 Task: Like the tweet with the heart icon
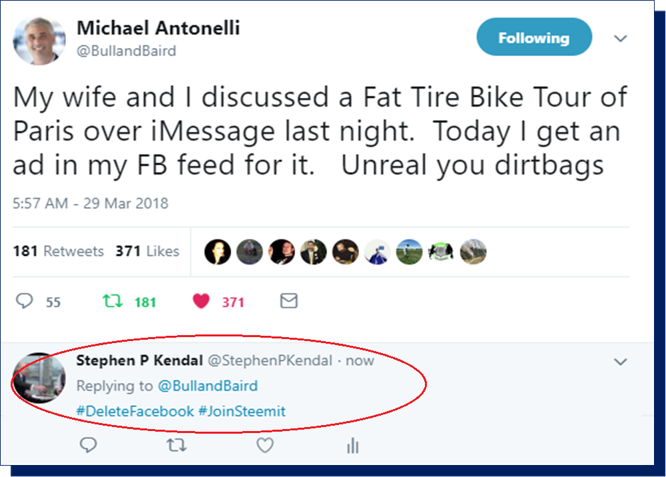[x=201, y=302]
